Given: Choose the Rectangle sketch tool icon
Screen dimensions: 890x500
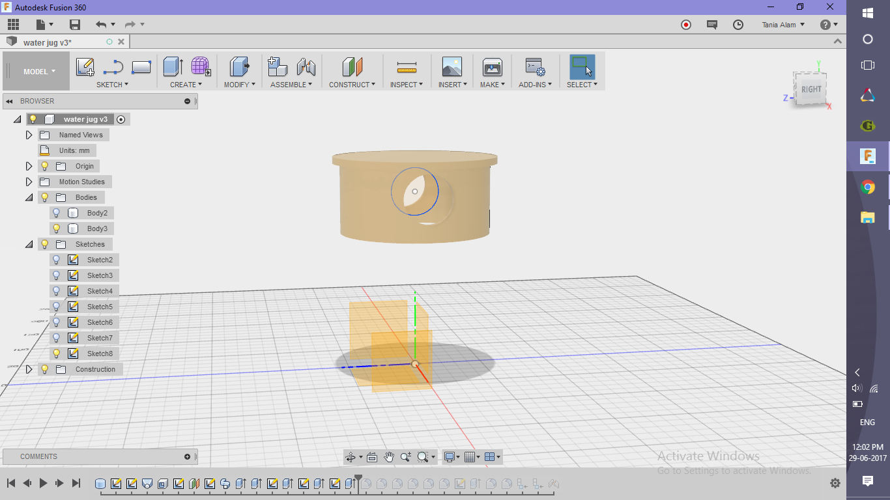Looking at the screenshot, I should coord(141,66).
